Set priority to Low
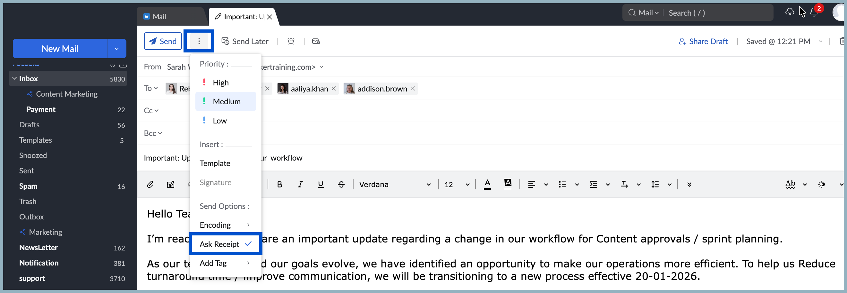 pyautogui.click(x=220, y=121)
